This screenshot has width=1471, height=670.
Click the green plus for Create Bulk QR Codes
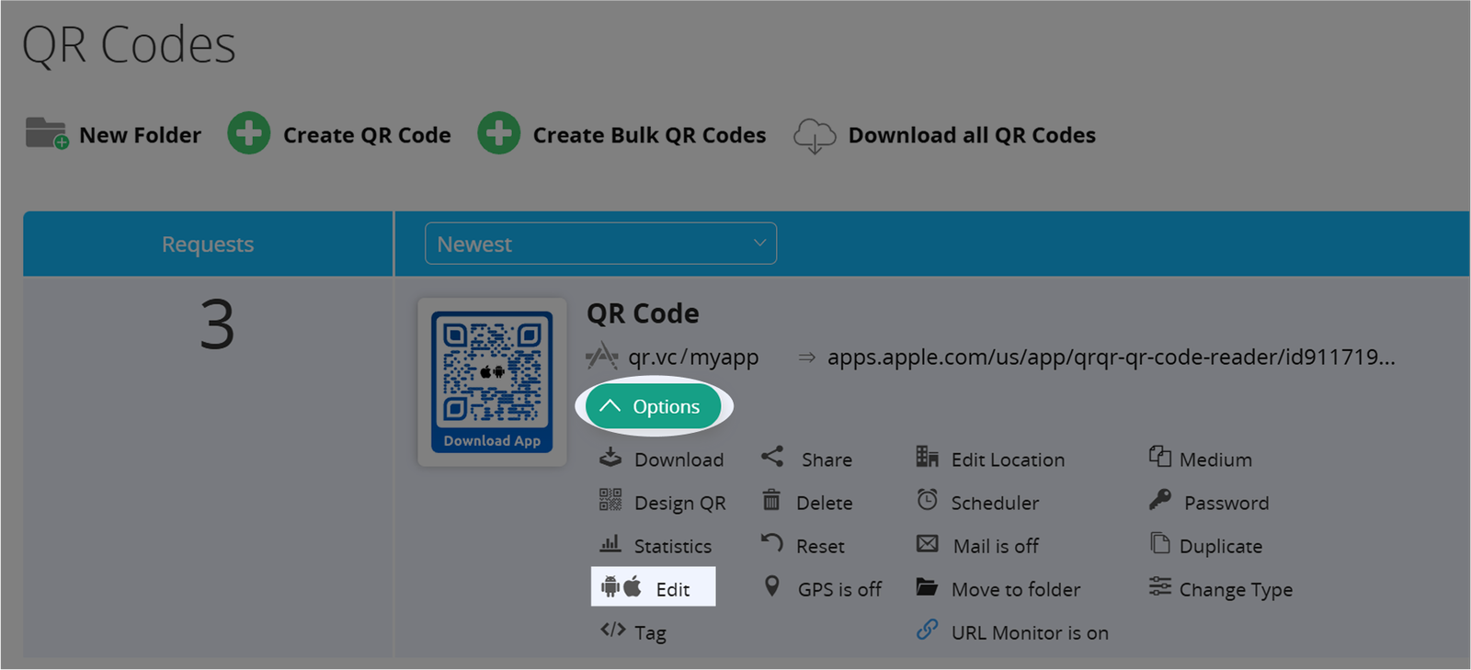pos(499,134)
